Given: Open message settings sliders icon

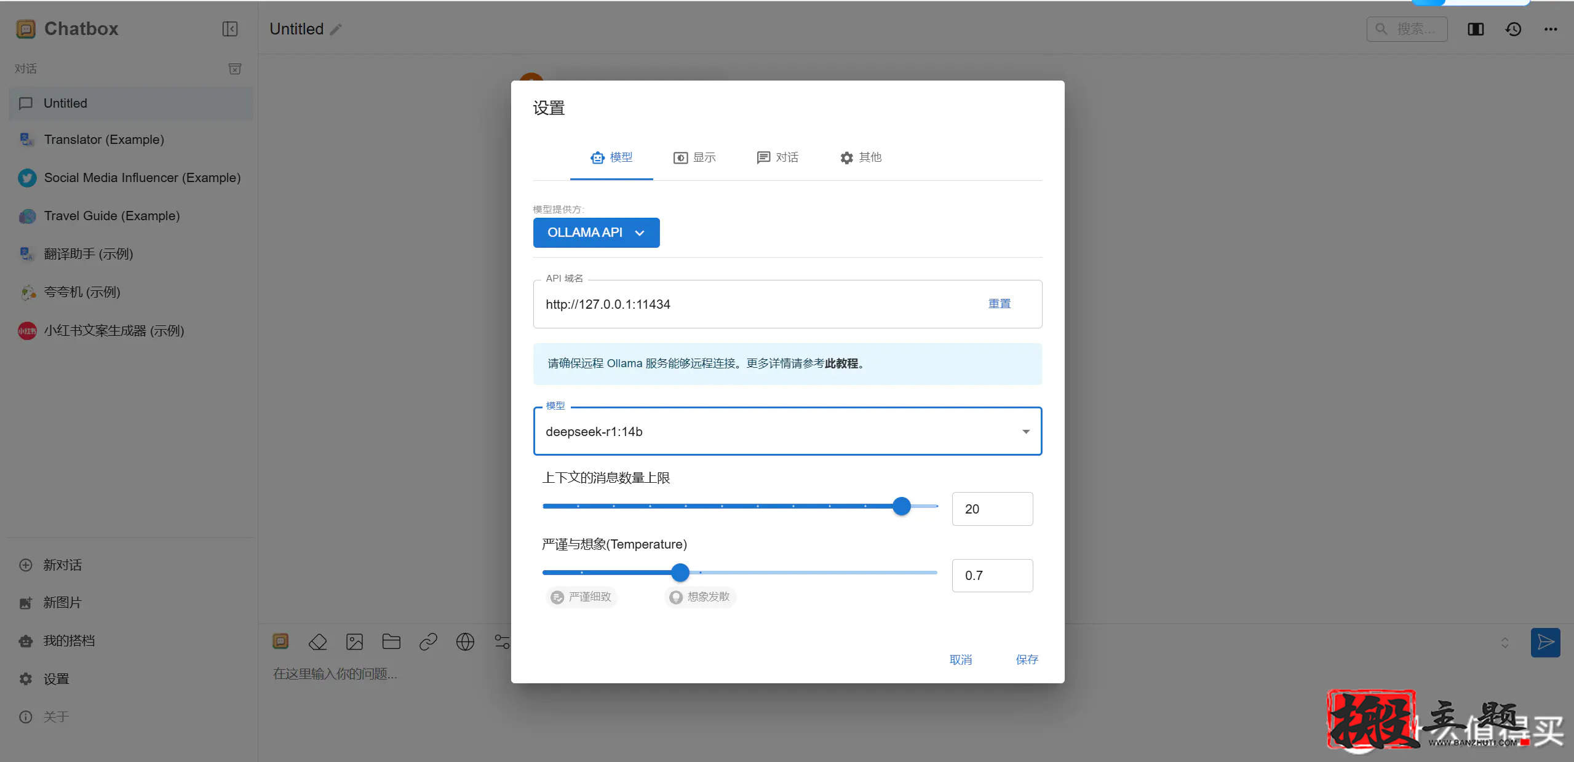Looking at the screenshot, I should coord(502,641).
